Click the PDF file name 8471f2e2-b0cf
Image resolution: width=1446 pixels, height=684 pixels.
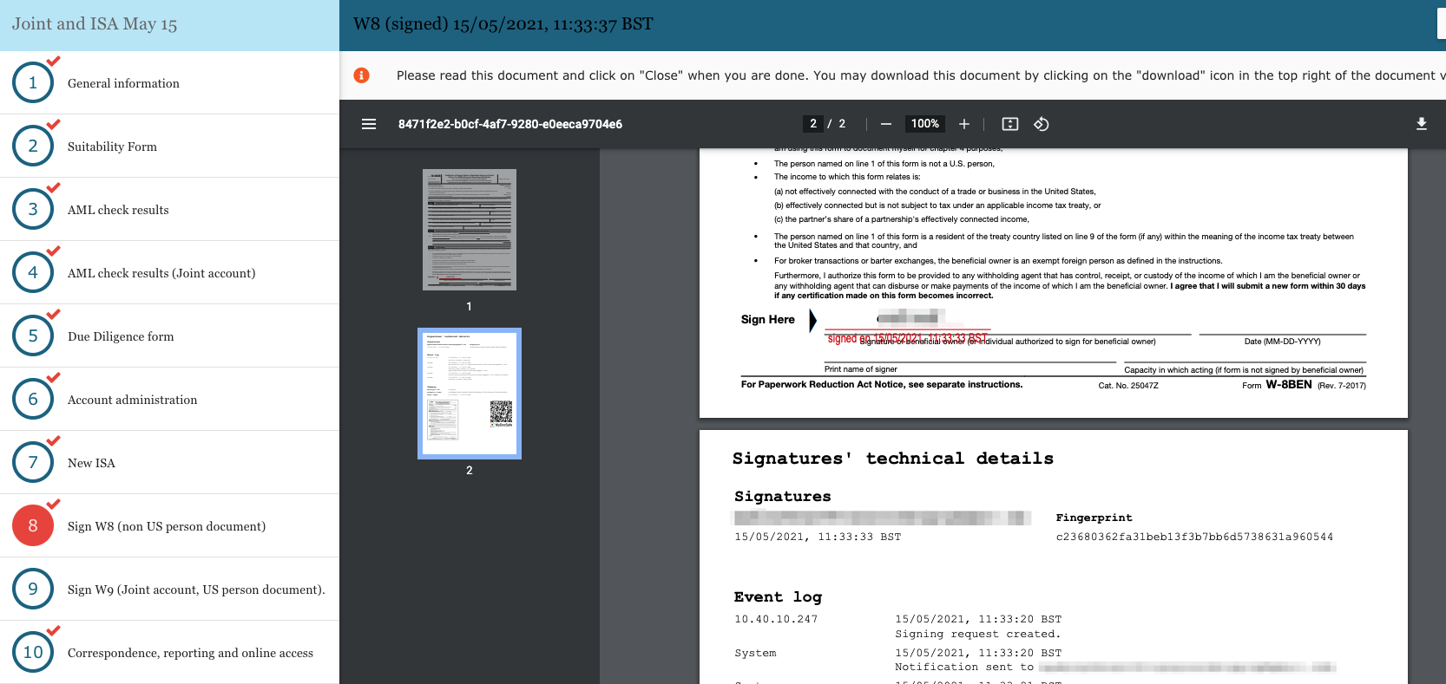tap(510, 124)
